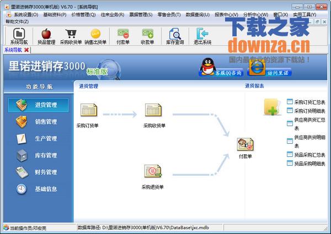
Task: Open 采购收货单 workflow icon
Action: click(x=153, y=110)
